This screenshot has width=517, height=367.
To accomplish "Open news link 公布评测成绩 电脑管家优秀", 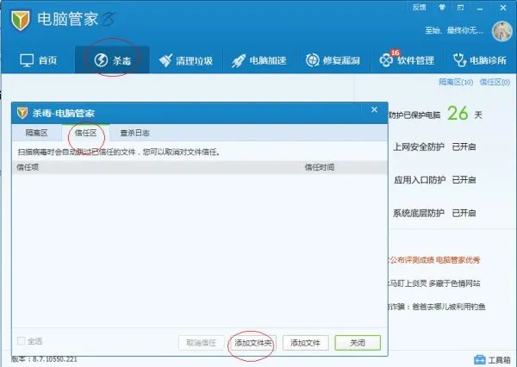I will tap(434, 260).
